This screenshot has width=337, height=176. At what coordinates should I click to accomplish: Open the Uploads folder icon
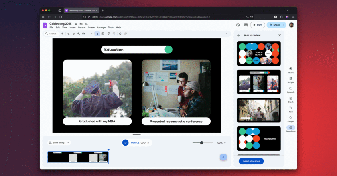coord(290,89)
